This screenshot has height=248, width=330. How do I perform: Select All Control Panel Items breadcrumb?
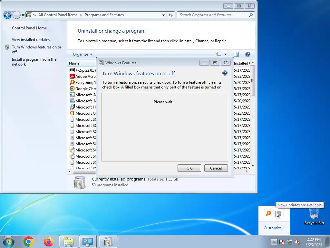pyautogui.click(x=58, y=15)
